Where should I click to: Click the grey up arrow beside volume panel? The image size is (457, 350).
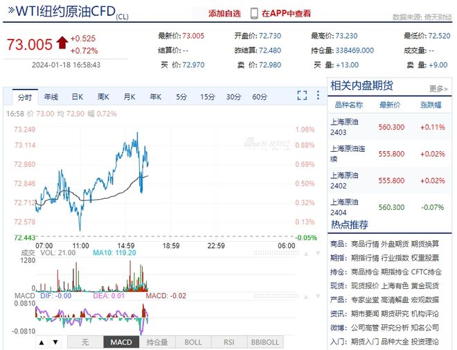click(x=306, y=254)
